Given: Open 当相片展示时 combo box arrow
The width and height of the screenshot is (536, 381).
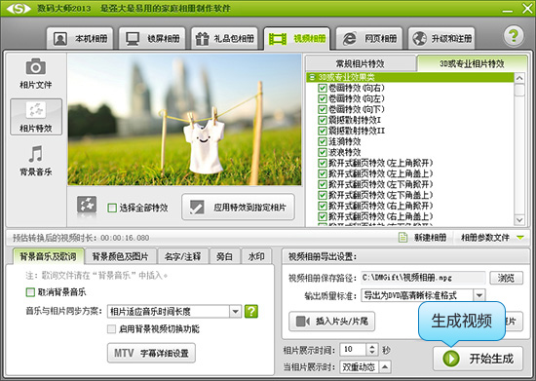Looking at the screenshot, I should (385, 367).
